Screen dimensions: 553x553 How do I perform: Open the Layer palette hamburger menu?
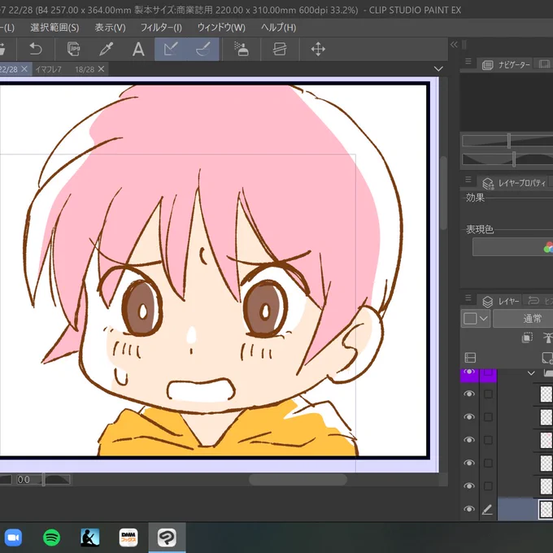(468, 298)
